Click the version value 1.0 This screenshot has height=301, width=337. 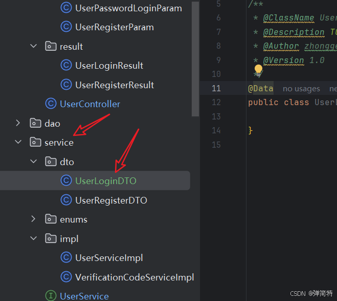coord(317,61)
